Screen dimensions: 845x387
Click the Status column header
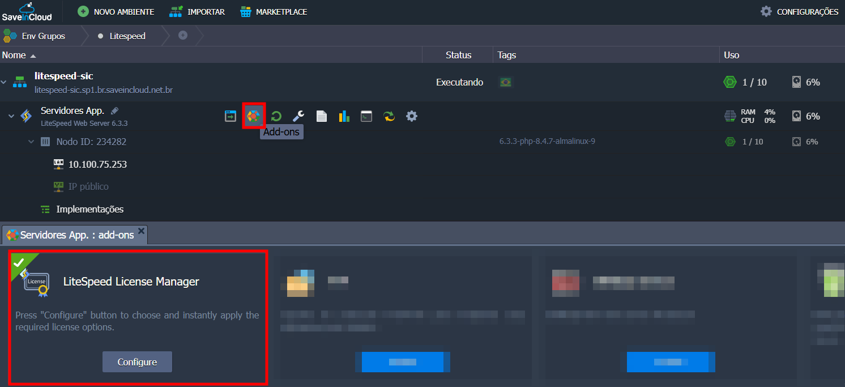point(459,55)
